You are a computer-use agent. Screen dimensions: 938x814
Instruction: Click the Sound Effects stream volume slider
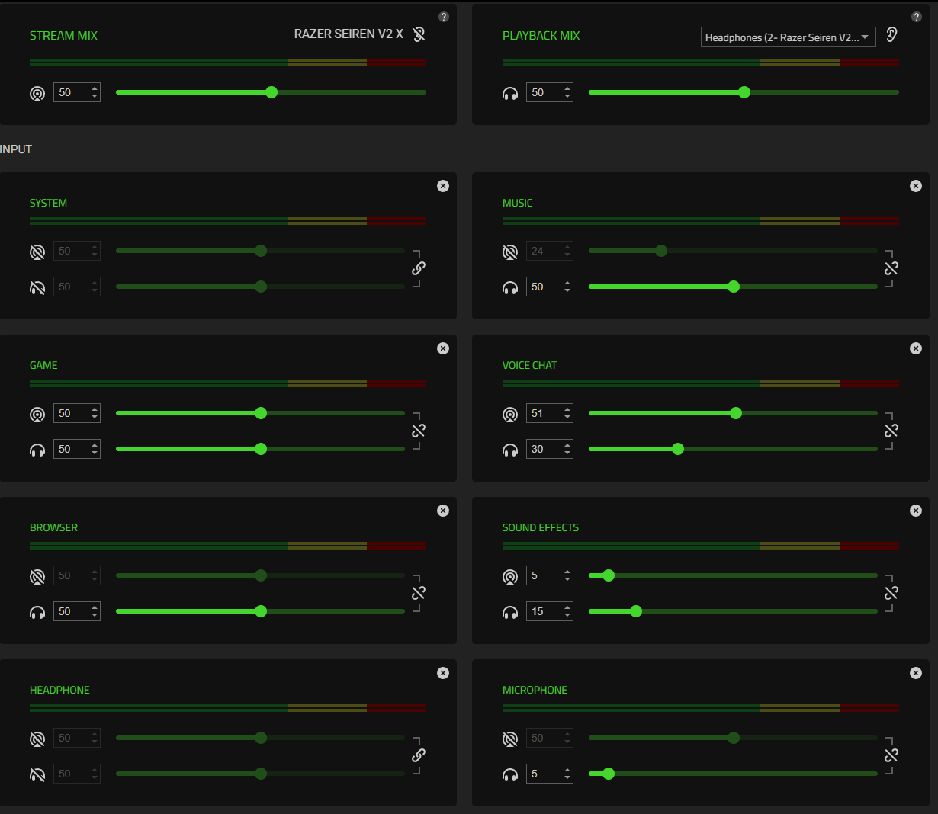[x=733, y=575]
